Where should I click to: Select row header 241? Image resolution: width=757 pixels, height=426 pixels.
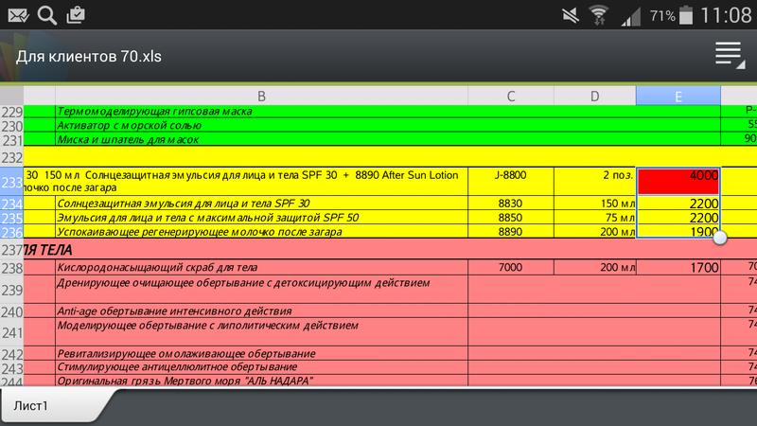(x=11, y=333)
